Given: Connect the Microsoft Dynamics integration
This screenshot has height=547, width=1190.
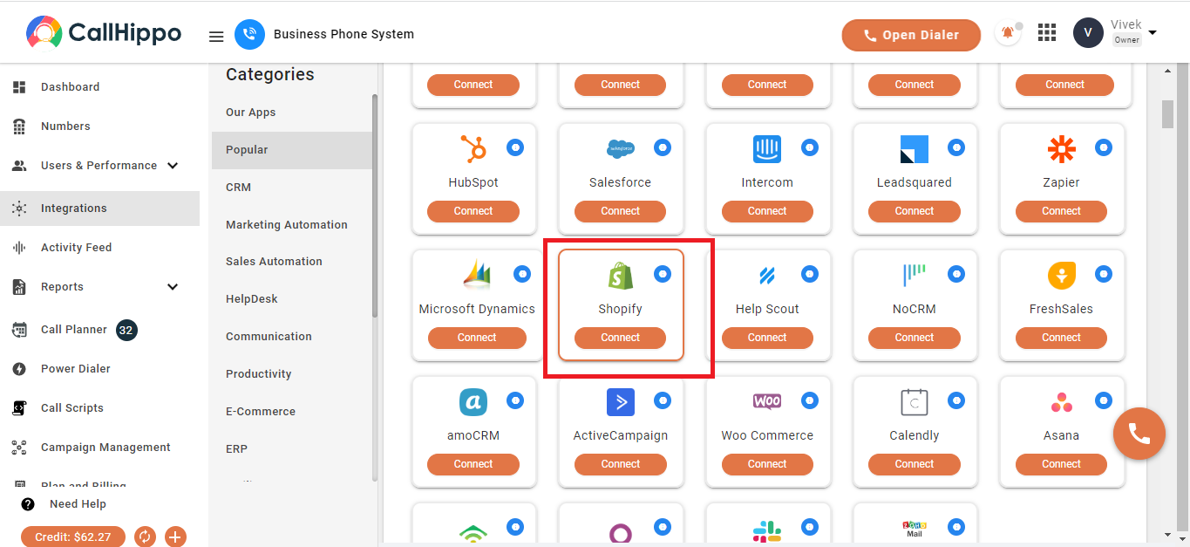Looking at the screenshot, I should 477,338.
